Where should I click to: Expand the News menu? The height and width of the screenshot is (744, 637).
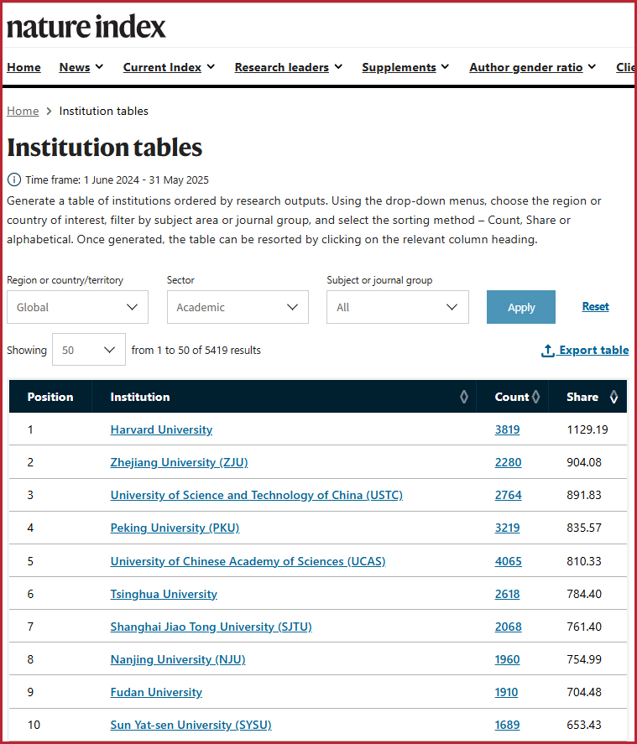[x=81, y=67]
